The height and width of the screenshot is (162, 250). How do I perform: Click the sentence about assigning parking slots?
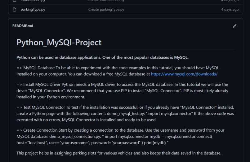tap(119, 153)
